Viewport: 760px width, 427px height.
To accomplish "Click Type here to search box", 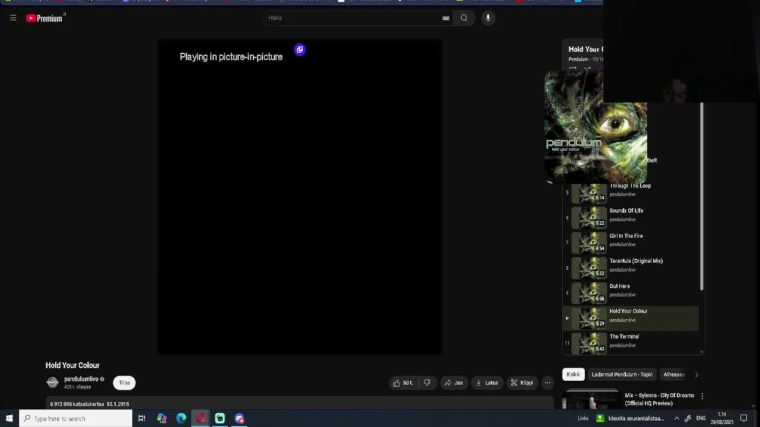I will [x=75, y=419].
